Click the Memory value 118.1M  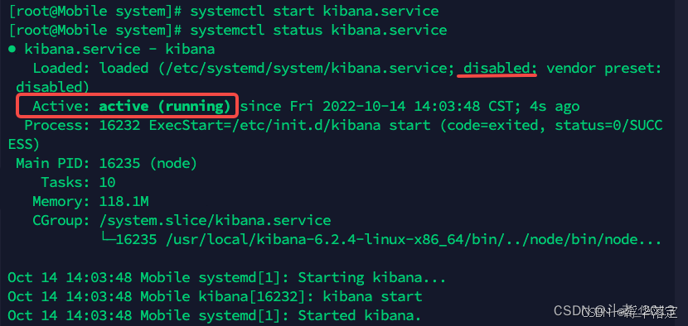coord(124,202)
